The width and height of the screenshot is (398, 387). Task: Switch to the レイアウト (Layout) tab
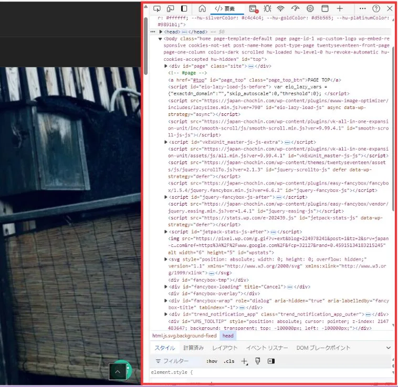click(x=225, y=348)
